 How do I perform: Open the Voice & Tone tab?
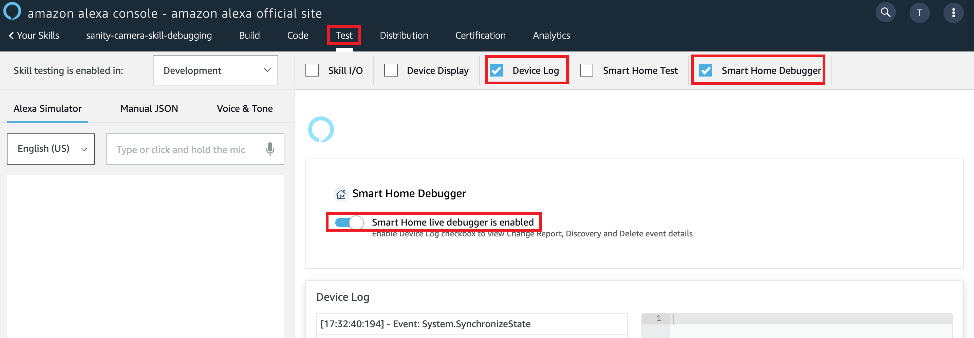pyautogui.click(x=245, y=109)
